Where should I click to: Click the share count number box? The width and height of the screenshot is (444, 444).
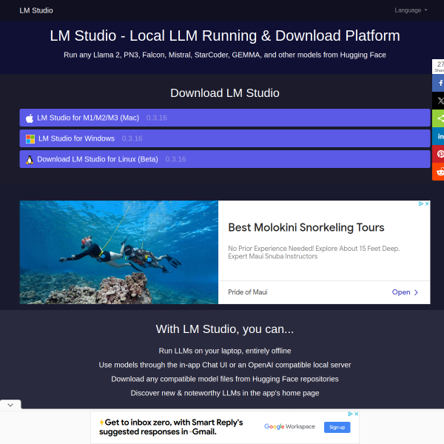click(438, 67)
